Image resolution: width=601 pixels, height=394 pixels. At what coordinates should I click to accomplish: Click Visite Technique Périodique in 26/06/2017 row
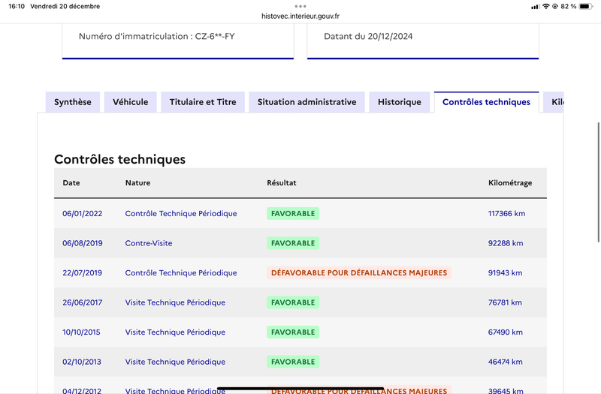pos(175,302)
